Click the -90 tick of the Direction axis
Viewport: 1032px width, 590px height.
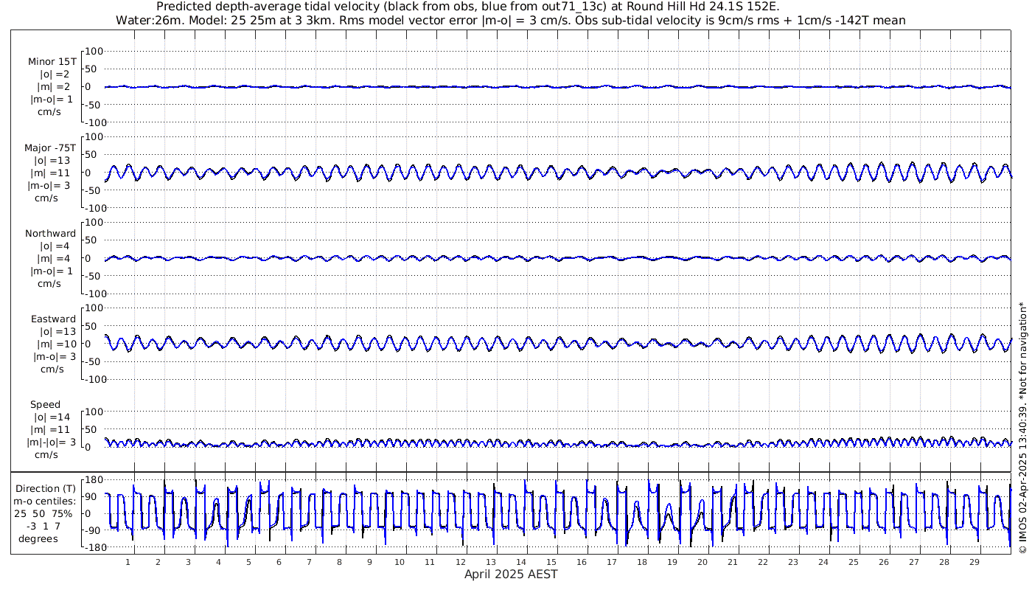93,530
